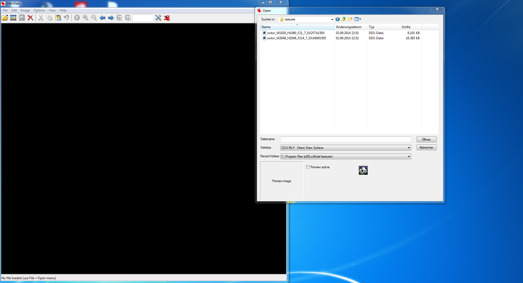Click the Open file folder icon in toolbar
Viewport: 523px width, 283px height.
(x=5, y=18)
